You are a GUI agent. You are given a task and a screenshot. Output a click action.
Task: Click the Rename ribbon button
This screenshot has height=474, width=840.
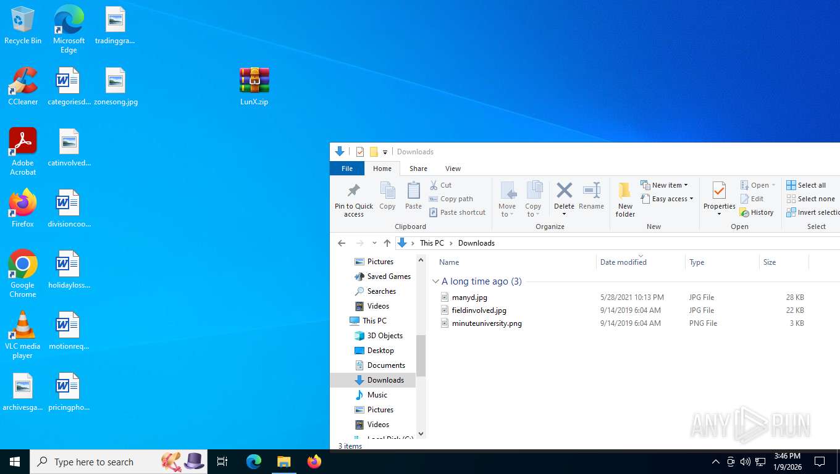(591, 196)
